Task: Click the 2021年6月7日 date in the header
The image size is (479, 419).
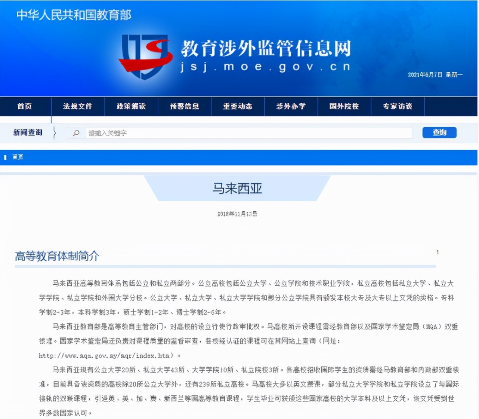Action: tap(425, 75)
